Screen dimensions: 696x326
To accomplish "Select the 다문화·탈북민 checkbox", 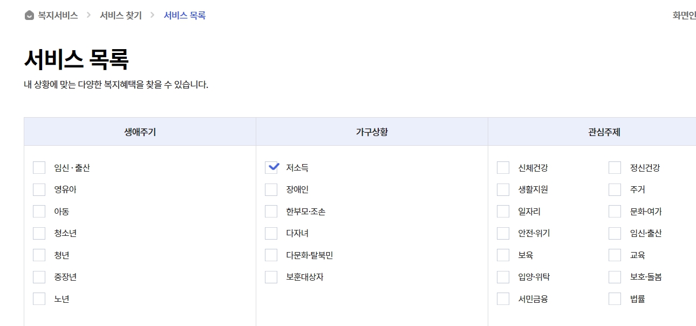I will (271, 254).
